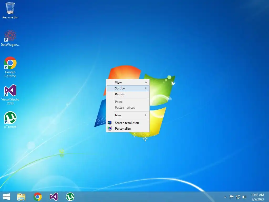Show hidden tray icons arrow
The image size is (269, 202).
225,197
